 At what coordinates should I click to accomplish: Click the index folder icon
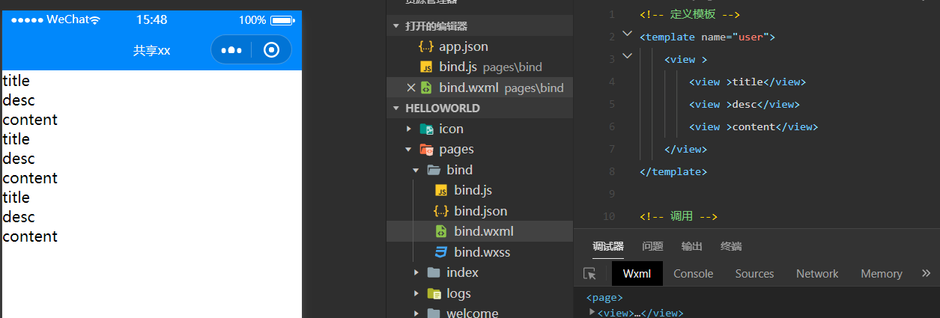(434, 272)
